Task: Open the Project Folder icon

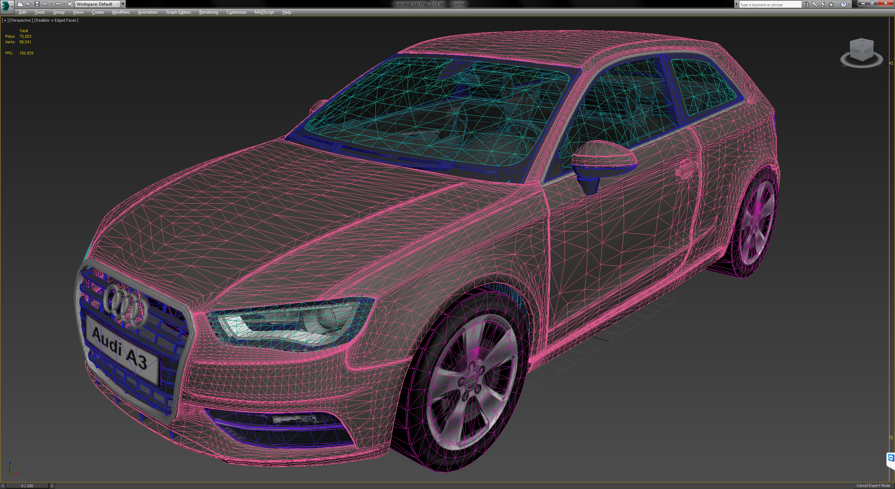Action: (x=71, y=4)
